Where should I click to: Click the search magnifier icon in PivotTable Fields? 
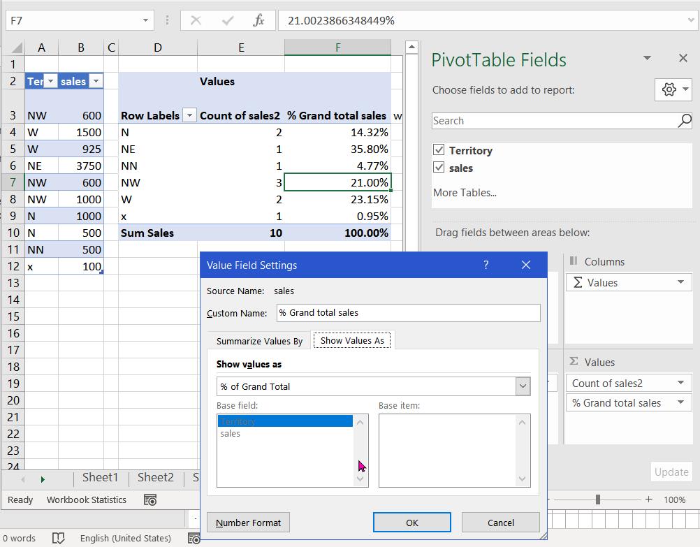(x=685, y=121)
